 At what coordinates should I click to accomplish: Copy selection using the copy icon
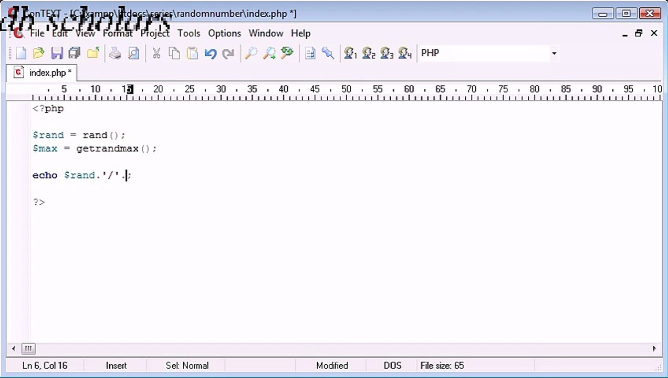coord(174,53)
